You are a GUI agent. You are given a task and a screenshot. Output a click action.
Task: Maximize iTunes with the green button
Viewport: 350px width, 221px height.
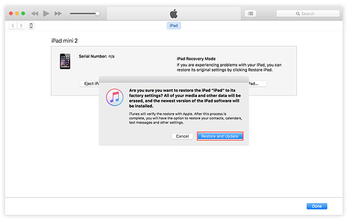(23, 14)
